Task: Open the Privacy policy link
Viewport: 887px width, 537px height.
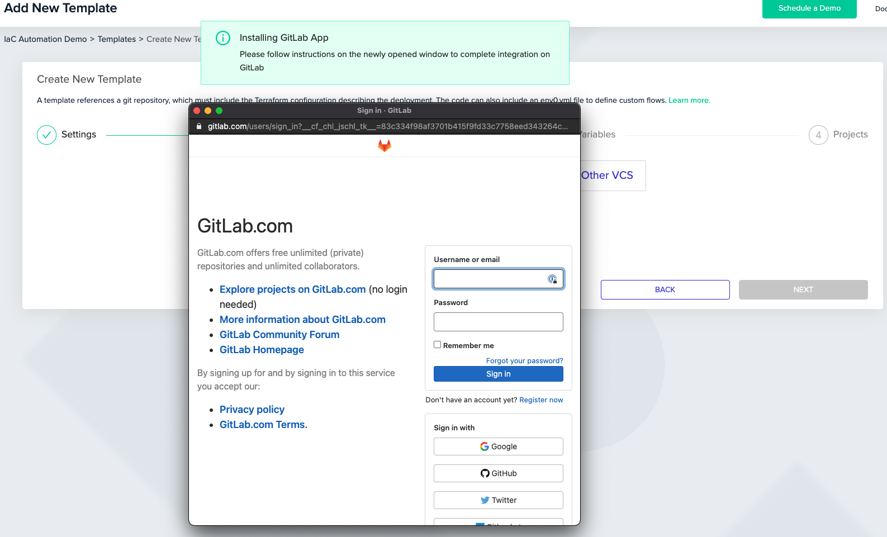Action: click(252, 410)
